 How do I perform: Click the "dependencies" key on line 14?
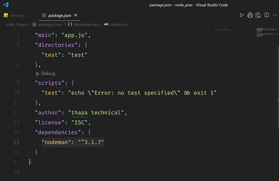tap(58, 132)
